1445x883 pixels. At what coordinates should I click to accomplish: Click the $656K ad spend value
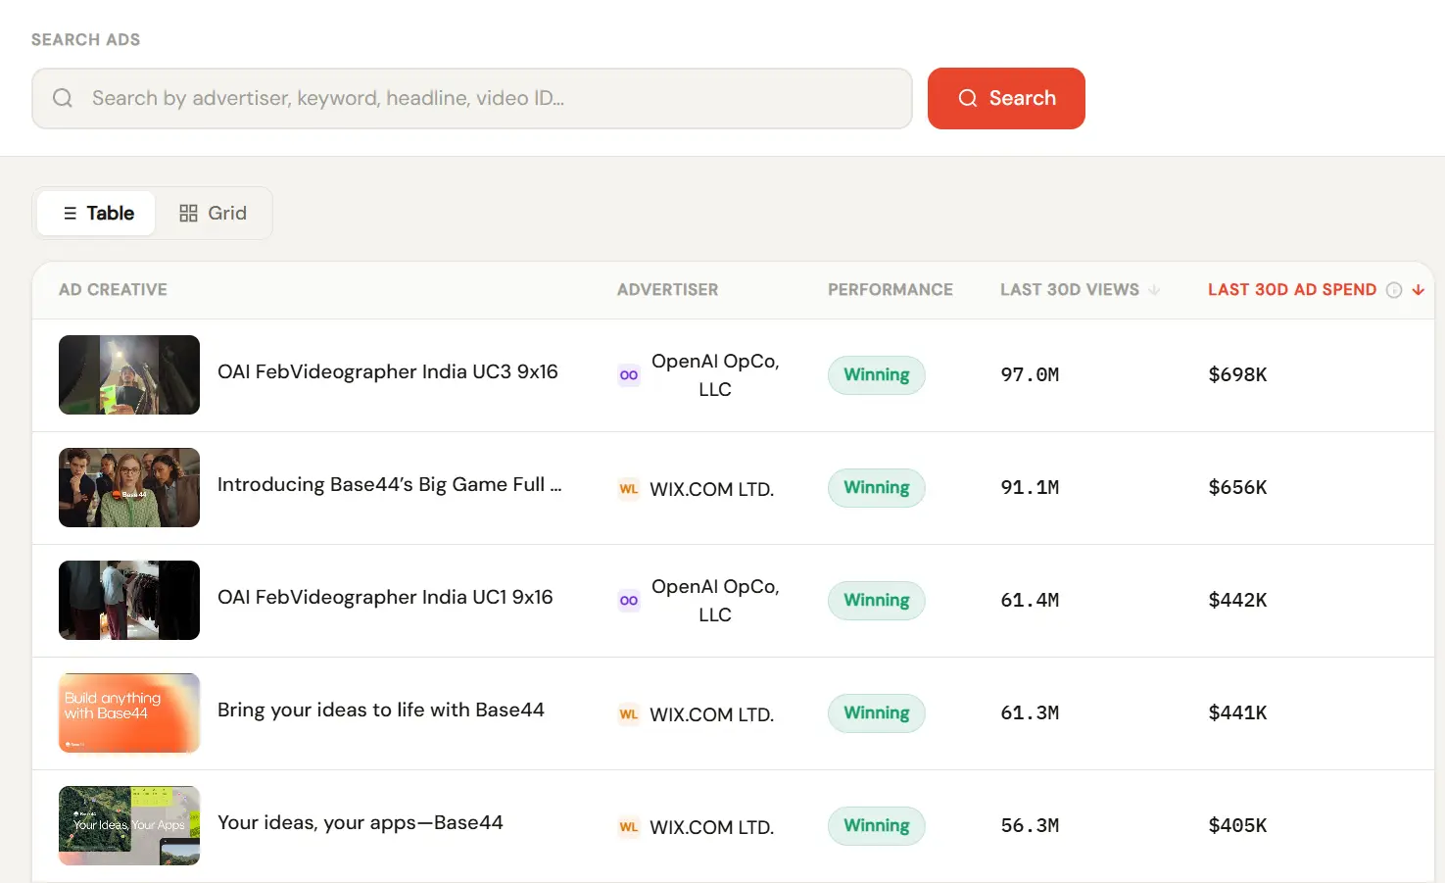click(x=1237, y=487)
